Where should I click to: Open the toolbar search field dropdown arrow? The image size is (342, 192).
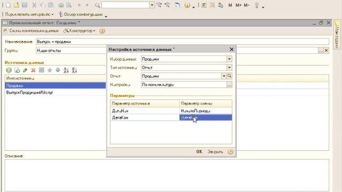(152, 5)
